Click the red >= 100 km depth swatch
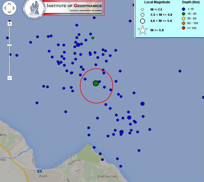 (183, 28)
